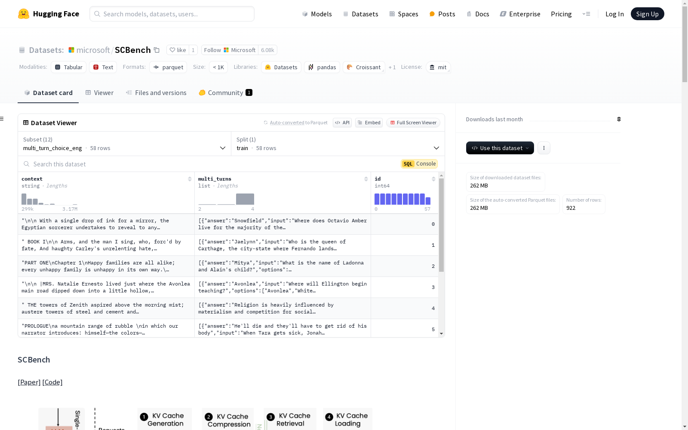This screenshot has width=688, height=430.
Task: Open the SQL Console
Action: 419,164
